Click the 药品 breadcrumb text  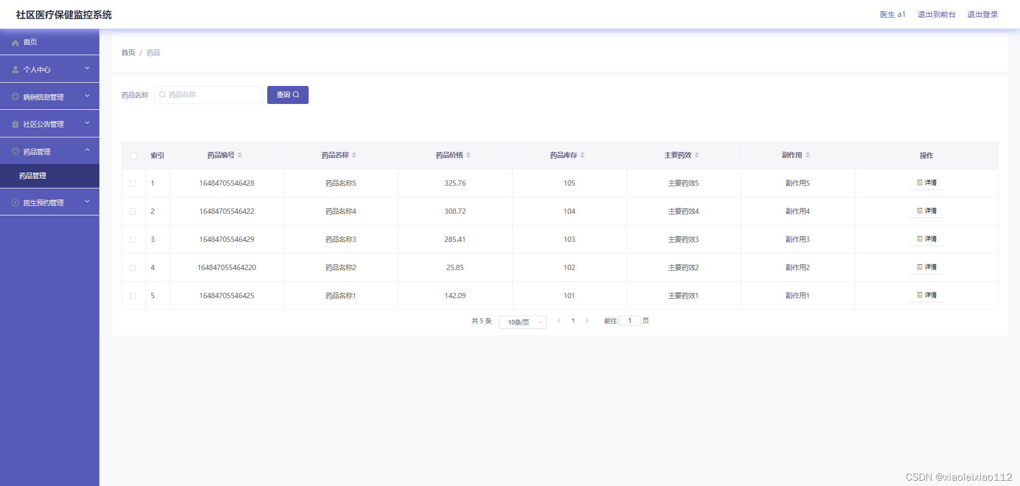(154, 53)
